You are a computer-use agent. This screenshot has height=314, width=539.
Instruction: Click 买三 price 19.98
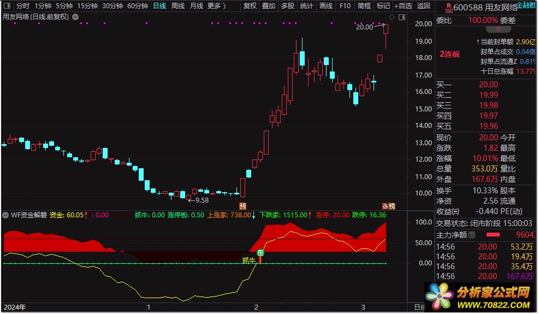tap(488, 105)
